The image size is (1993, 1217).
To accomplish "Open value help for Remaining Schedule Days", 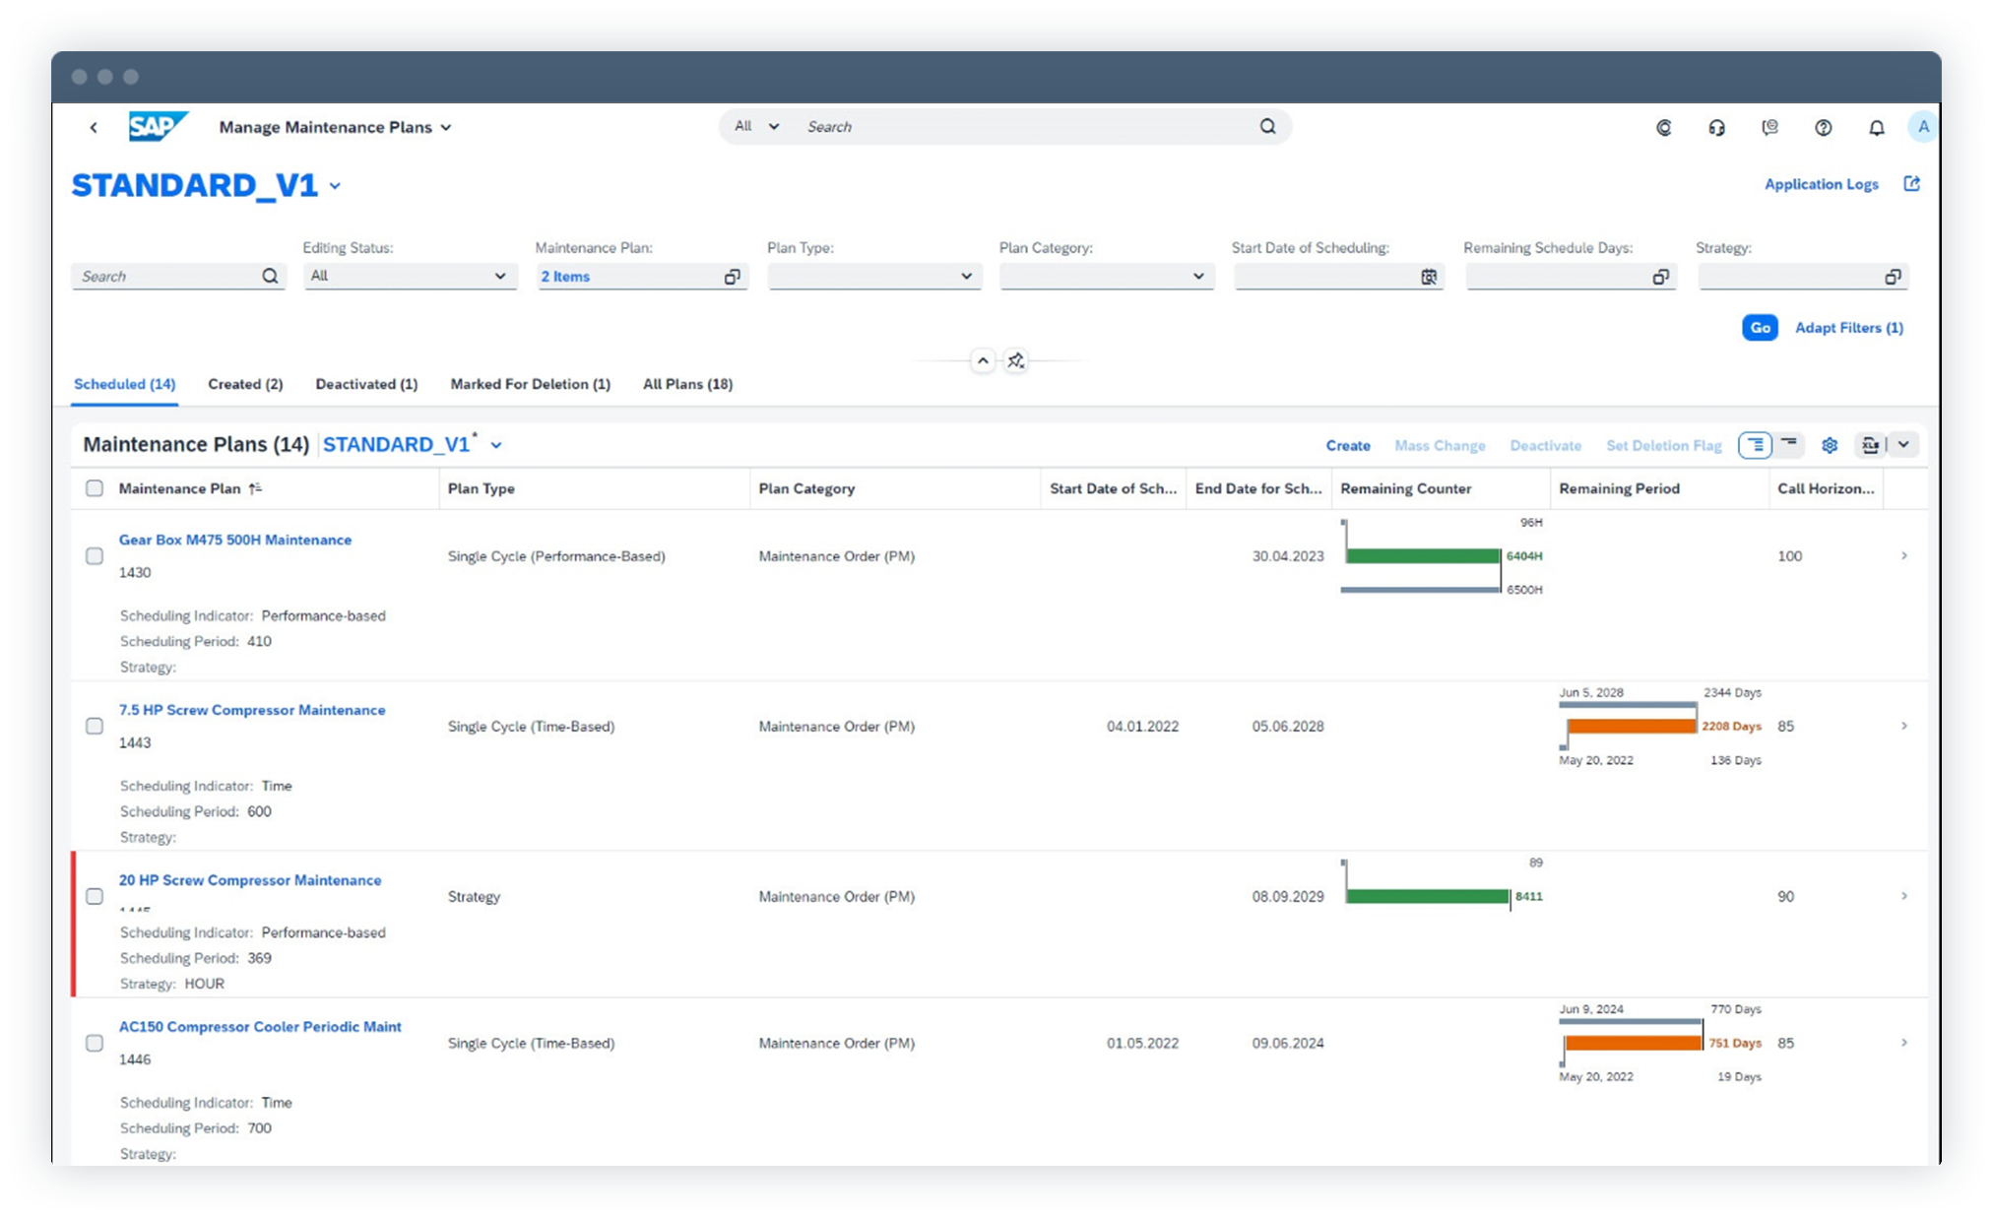I will point(1660,277).
